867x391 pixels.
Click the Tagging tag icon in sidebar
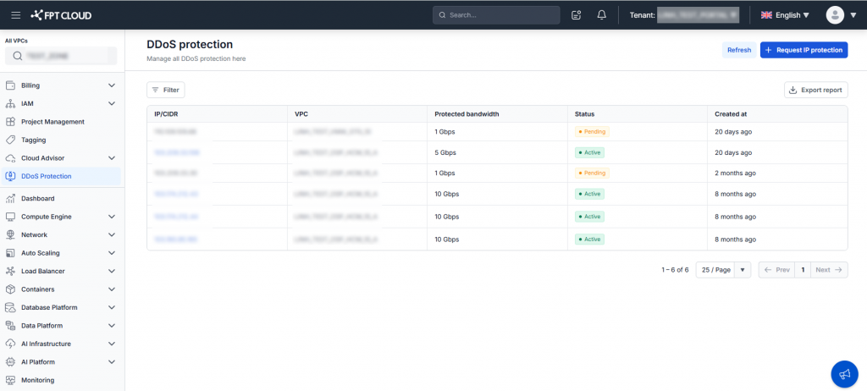click(x=10, y=140)
